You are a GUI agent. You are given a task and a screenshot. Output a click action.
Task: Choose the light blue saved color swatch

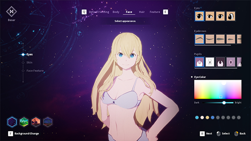(197, 117)
